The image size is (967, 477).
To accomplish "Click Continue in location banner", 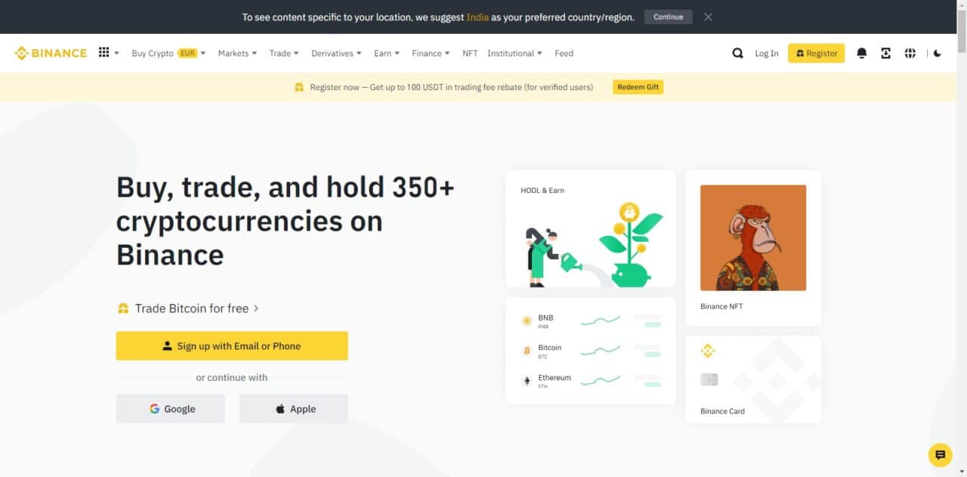I will [668, 17].
